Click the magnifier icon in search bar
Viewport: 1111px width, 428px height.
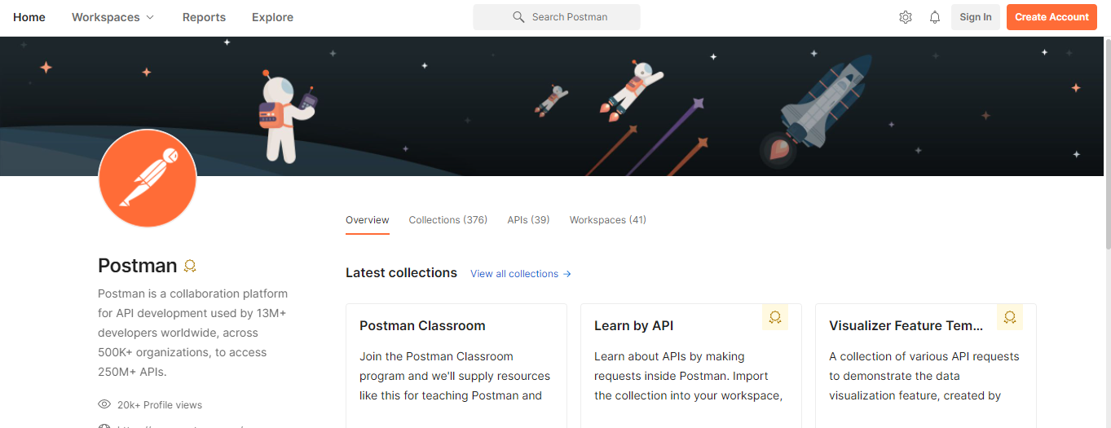(x=518, y=17)
